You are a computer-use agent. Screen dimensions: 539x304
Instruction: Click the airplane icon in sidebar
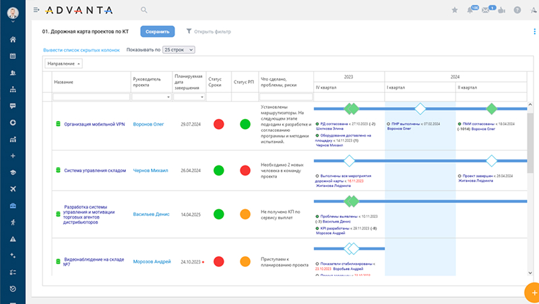[13, 188]
